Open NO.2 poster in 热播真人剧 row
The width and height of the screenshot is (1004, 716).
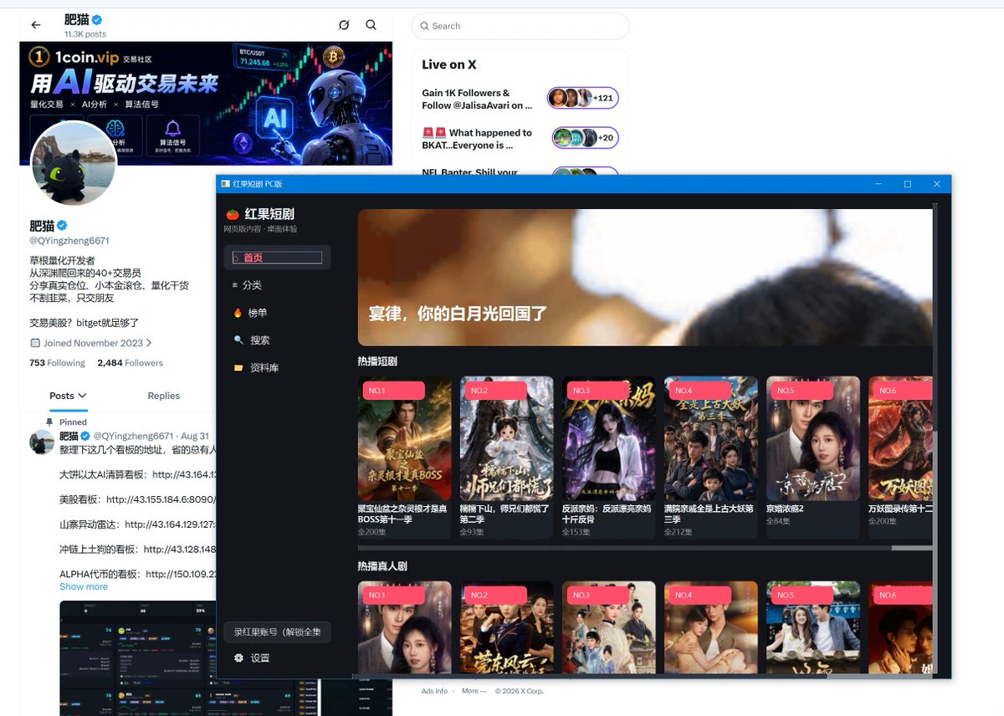[507, 627]
